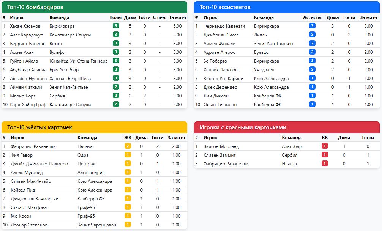Open team Альтобар in red cards table
This screenshot has width=382, height=231.
tap(292, 146)
